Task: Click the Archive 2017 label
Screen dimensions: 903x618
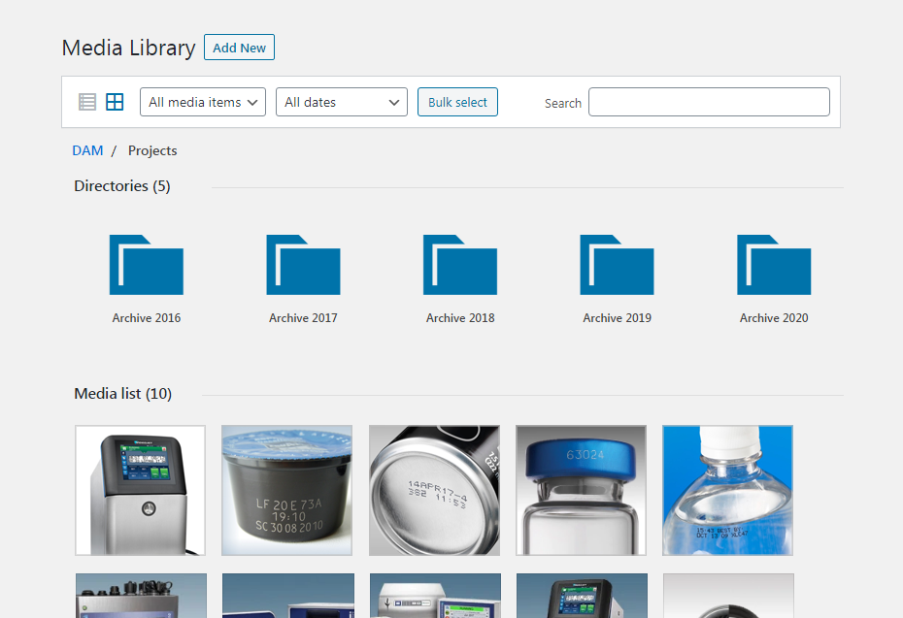Action: 303,317
